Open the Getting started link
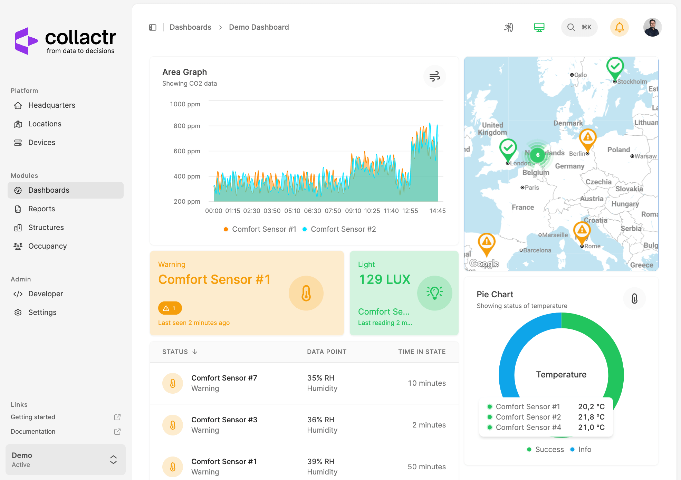This screenshot has width=681, height=480. pyautogui.click(x=33, y=417)
